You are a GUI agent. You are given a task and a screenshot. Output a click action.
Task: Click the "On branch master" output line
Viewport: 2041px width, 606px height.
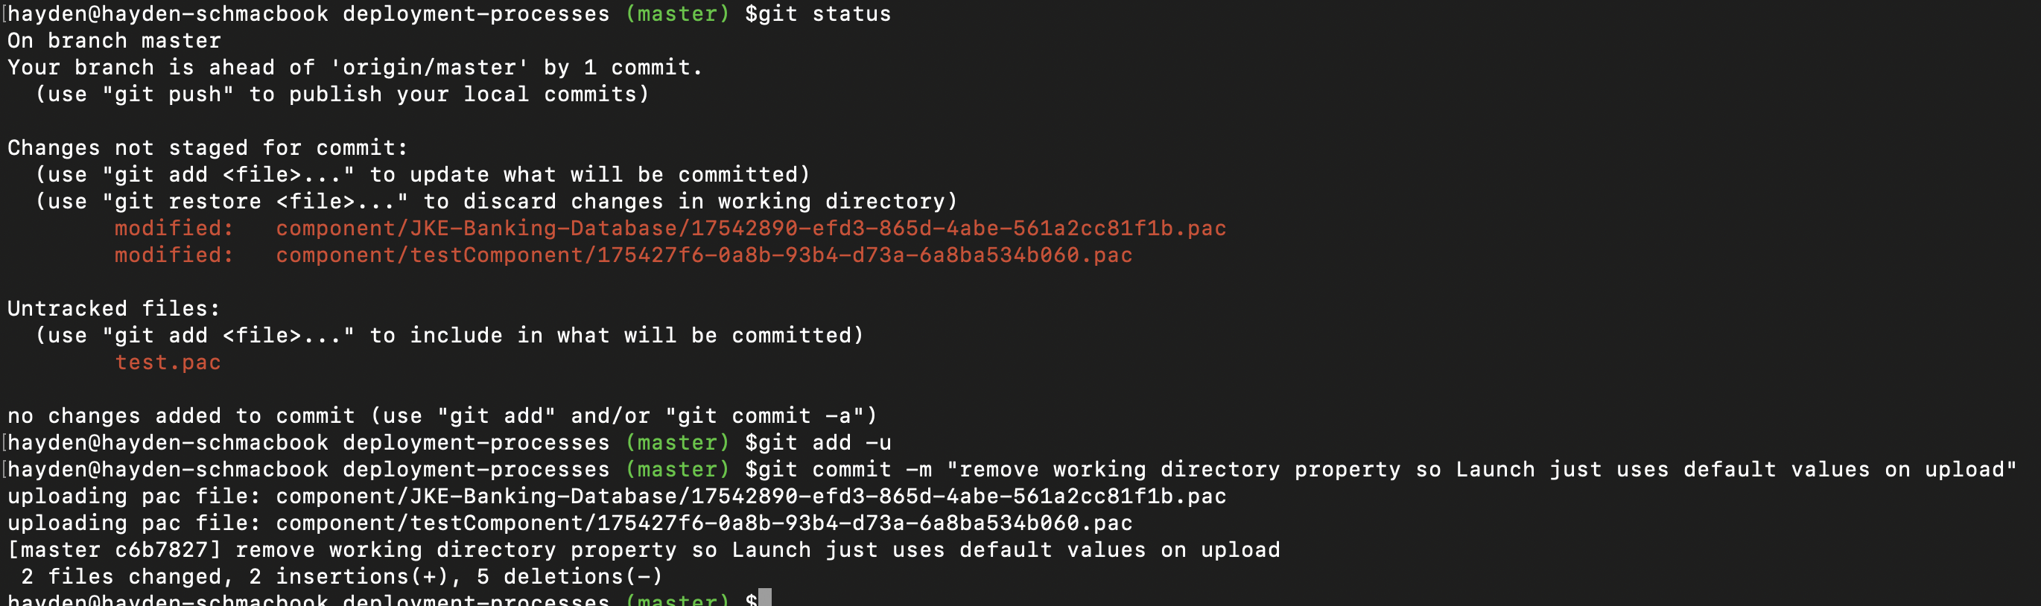(114, 40)
